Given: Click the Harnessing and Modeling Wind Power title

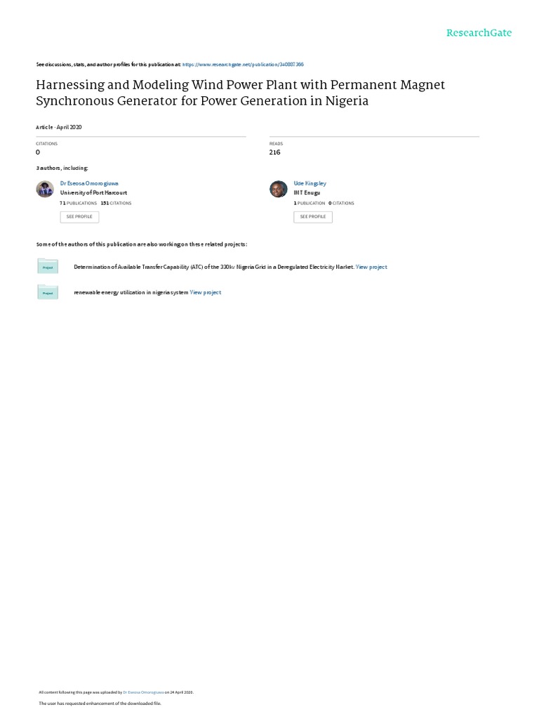Looking at the screenshot, I should pyautogui.click(x=240, y=93).
